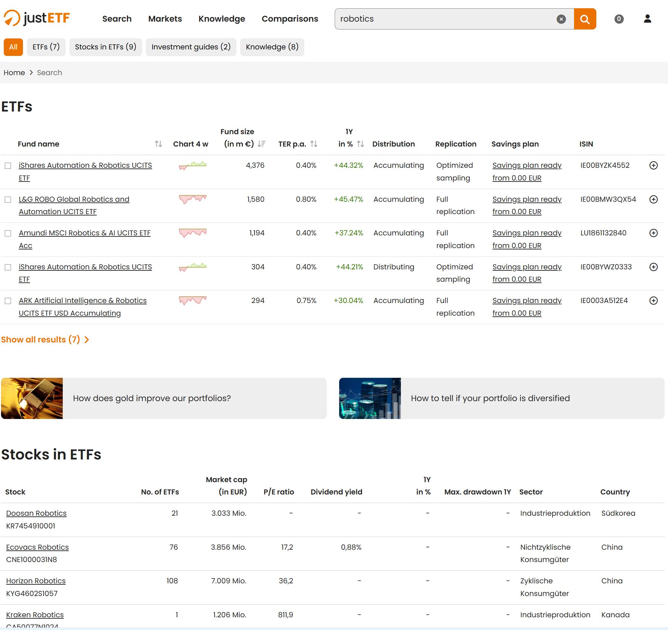Sort ETFs by 1Y performance
668x630 pixels.
pos(360,144)
